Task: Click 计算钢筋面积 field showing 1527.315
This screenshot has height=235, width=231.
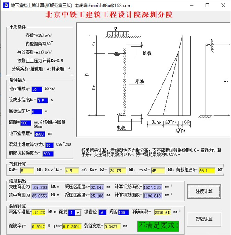Action: [152, 187]
